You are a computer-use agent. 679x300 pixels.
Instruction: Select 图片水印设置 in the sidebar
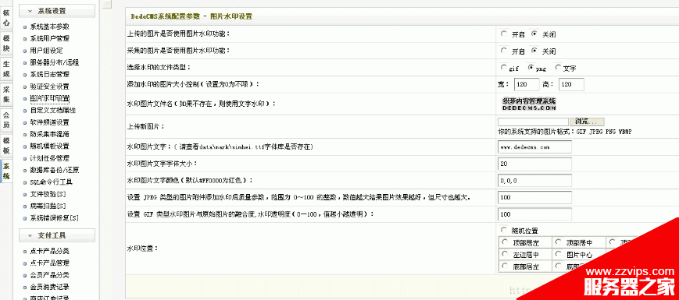(x=49, y=98)
